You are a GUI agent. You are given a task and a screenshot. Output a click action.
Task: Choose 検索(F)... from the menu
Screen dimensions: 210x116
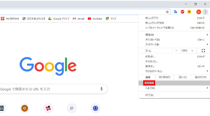coord(174,66)
